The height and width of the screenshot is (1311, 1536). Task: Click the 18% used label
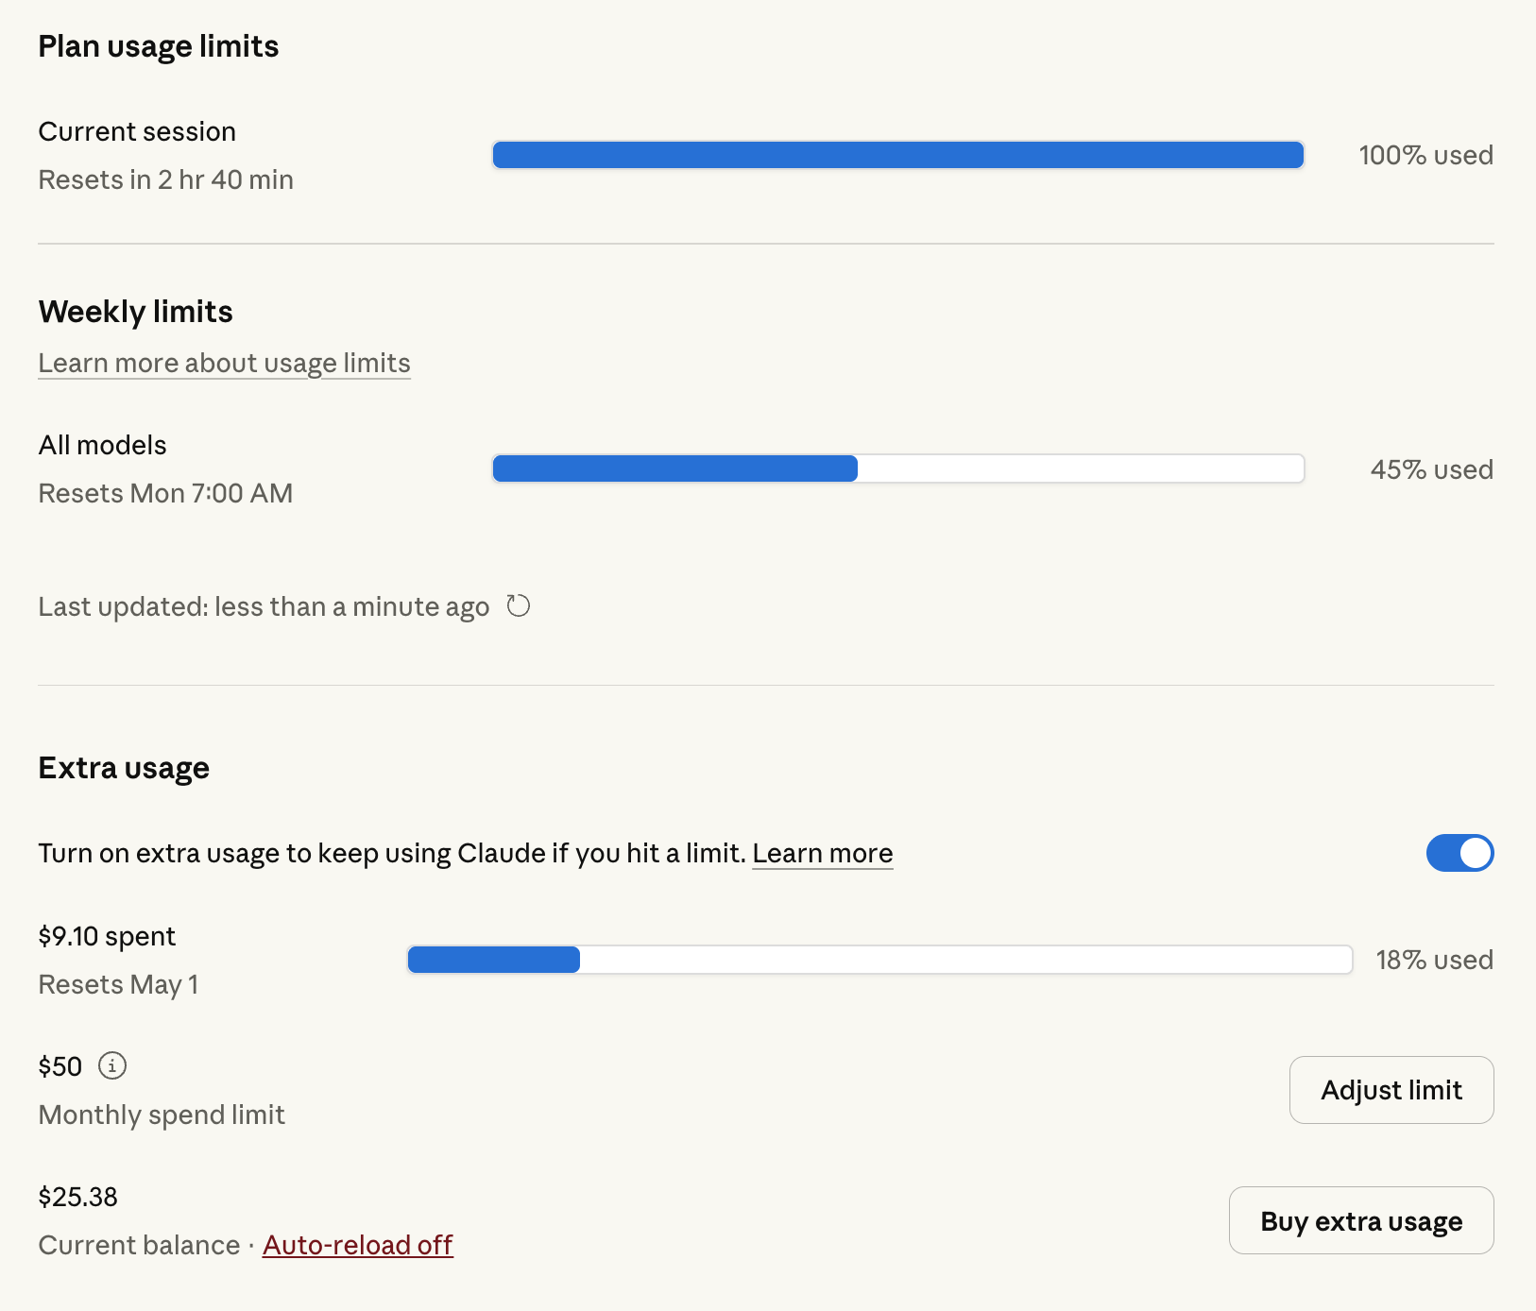[x=1435, y=960]
